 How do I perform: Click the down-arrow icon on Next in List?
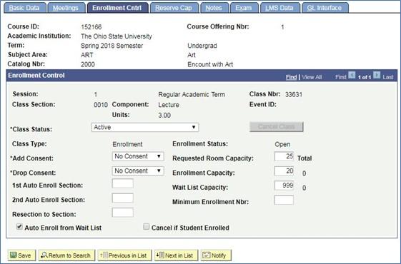[x=160, y=255]
